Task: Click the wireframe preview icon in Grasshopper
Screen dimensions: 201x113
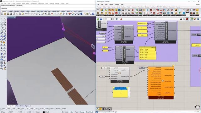Action: click(184, 19)
